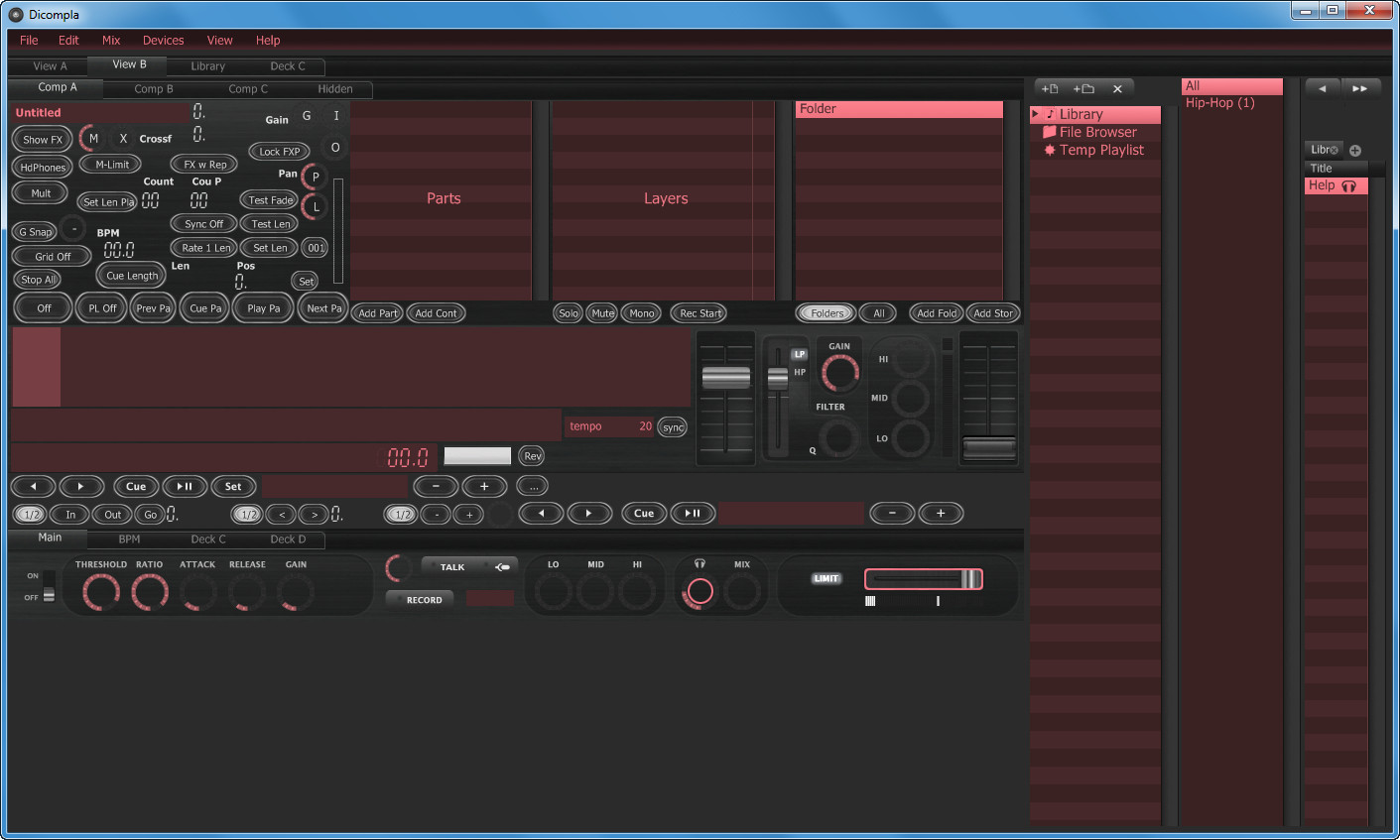
Task: Switch to the BPM tab
Action: [129, 540]
